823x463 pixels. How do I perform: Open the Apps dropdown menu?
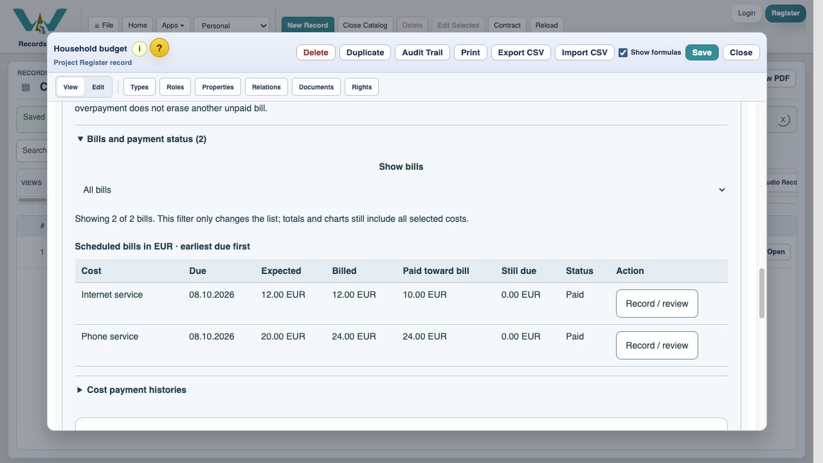pyautogui.click(x=173, y=25)
